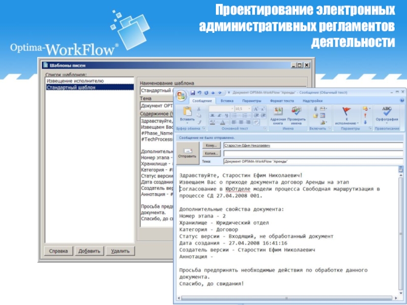Decrease indent with the outdent icon
This screenshot has height=305, width=407.
click(x=256, y=115)
